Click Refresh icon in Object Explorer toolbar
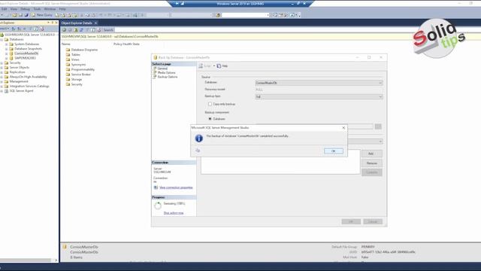Image resolution: width=481 pixels, height=271 pixels. click(x=36, y=29)
